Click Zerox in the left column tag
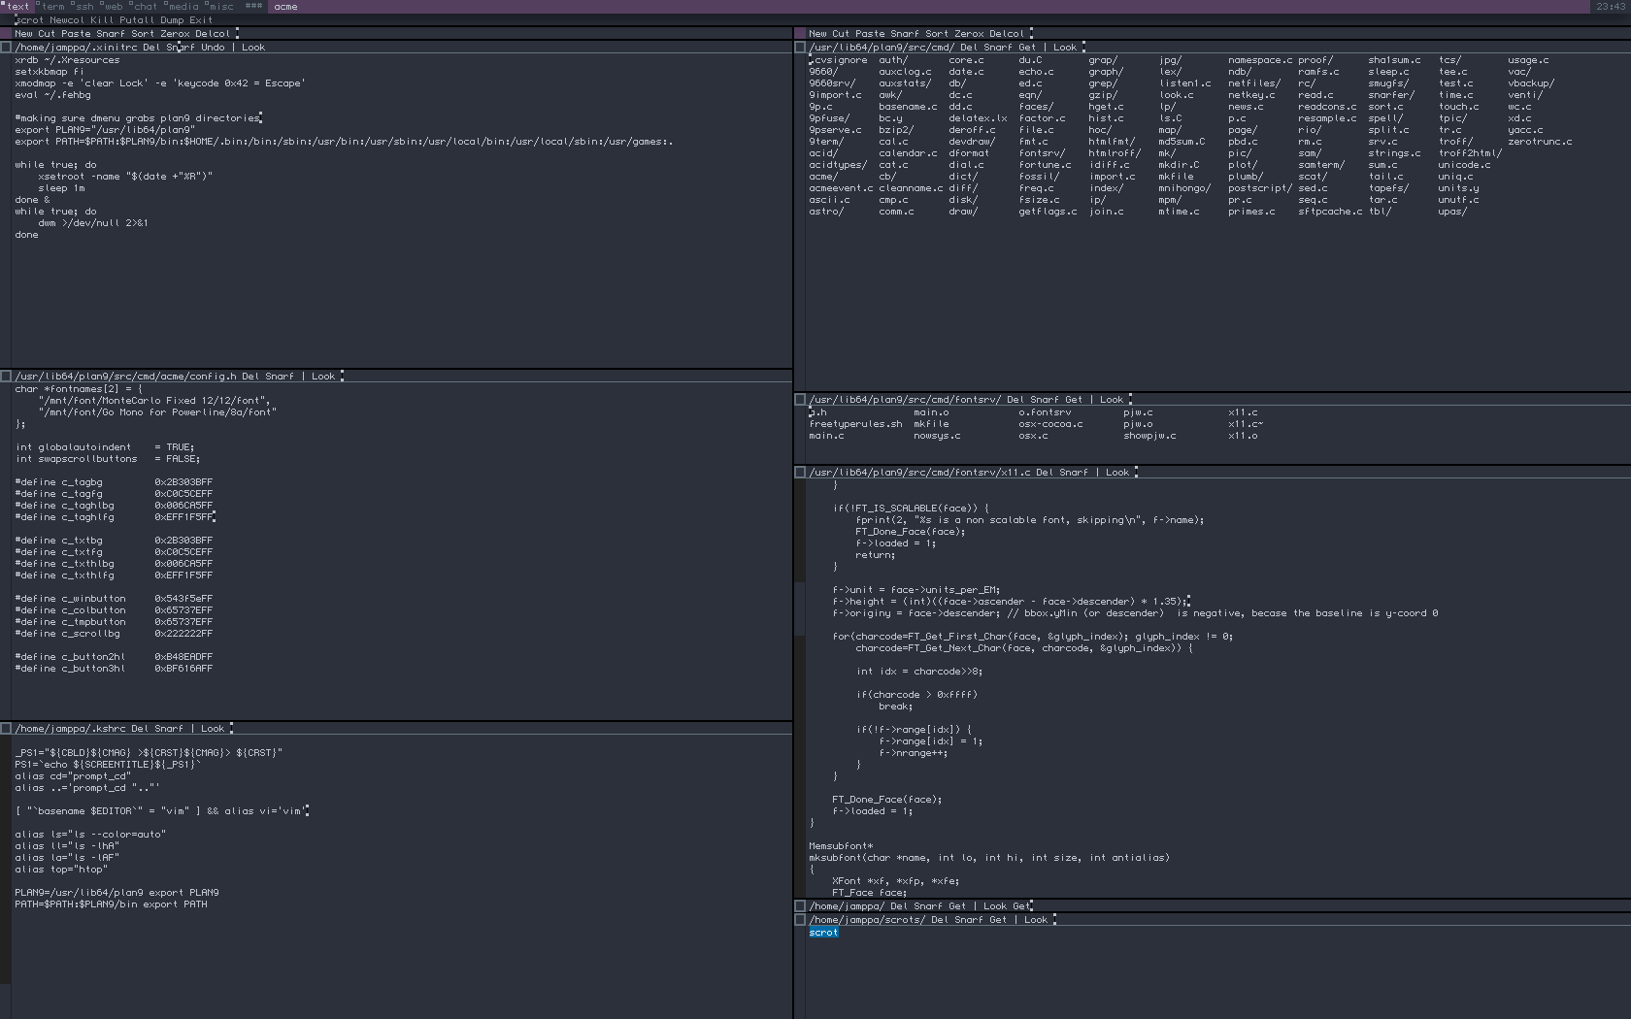This screenshot has width=1631, height=1019. [175, 33]
